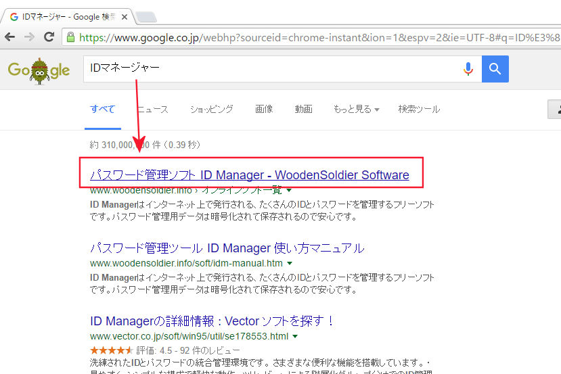Image resolution: width=561 pixels, height=374 pixels.
Task: Open 検索ツール options
Action: click(x=419, y=109)
